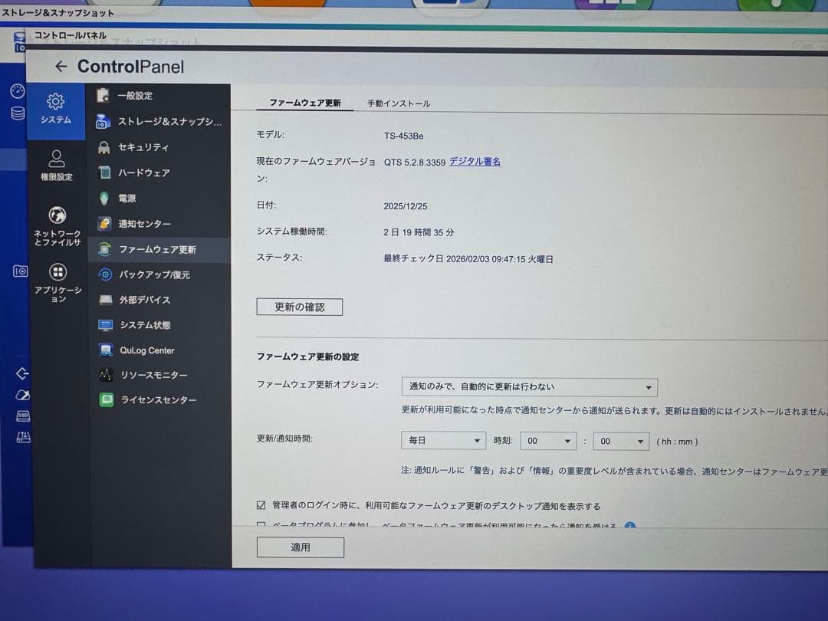Click the ファームウェア更新の設定 heading
The image size is (828, 621).
pyautogui.click(x=308, y=357)
